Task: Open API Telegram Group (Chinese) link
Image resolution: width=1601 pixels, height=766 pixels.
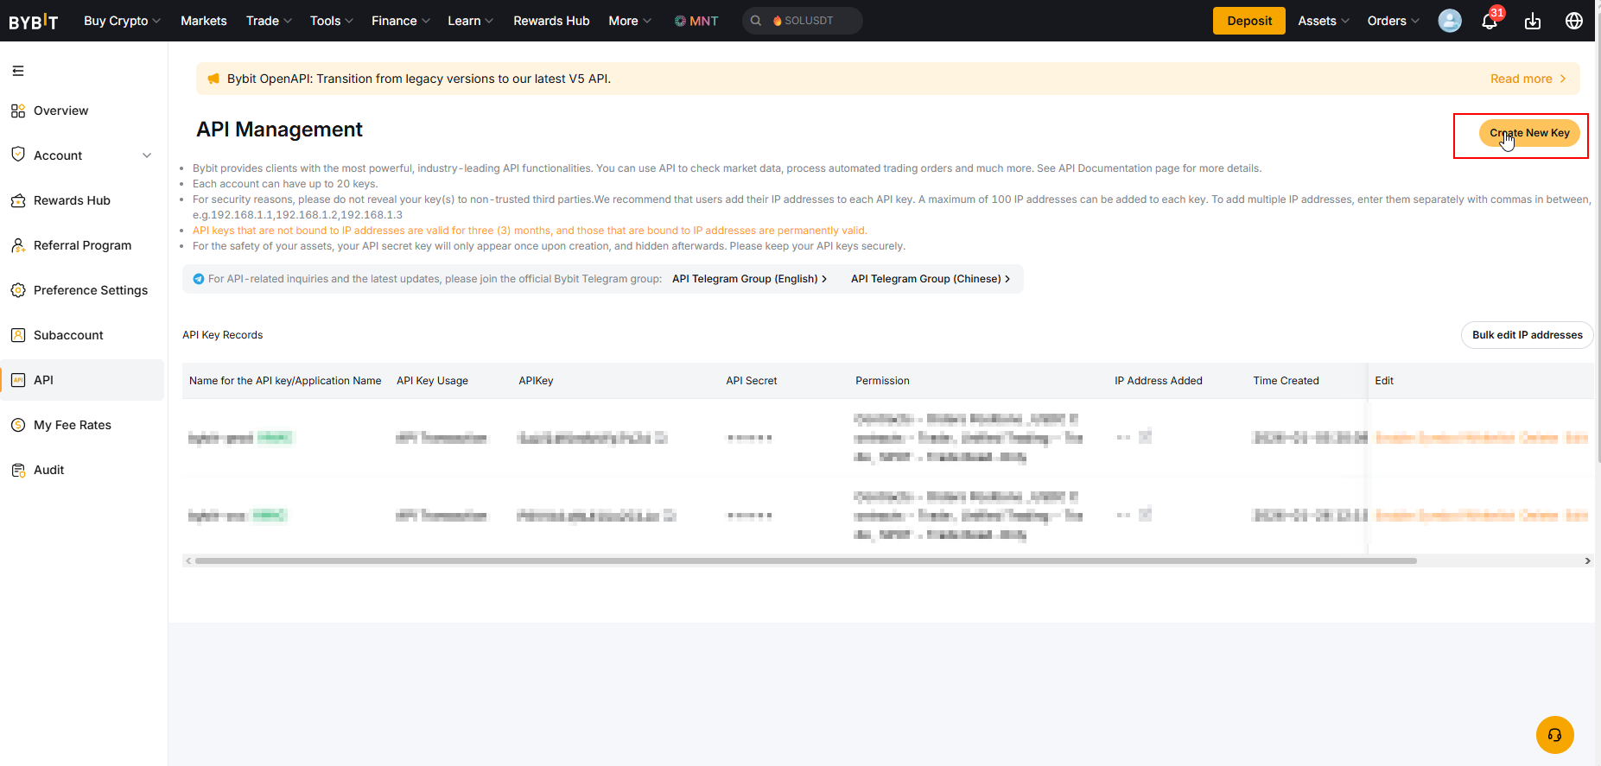Action: (x=931, y=279)
